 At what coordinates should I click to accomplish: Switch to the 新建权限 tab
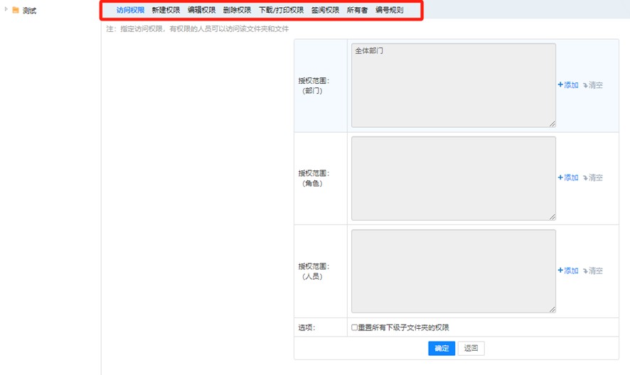click(166, 11)
